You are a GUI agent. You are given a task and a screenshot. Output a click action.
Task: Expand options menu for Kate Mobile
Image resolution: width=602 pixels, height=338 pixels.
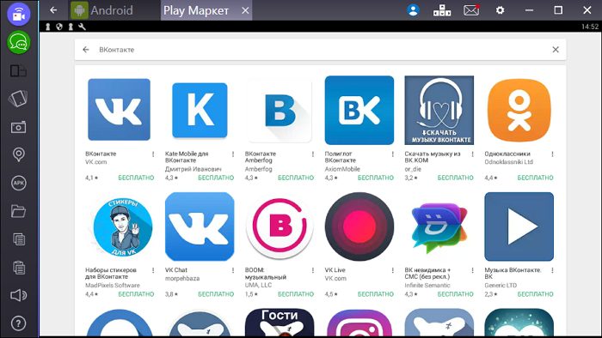233,154
